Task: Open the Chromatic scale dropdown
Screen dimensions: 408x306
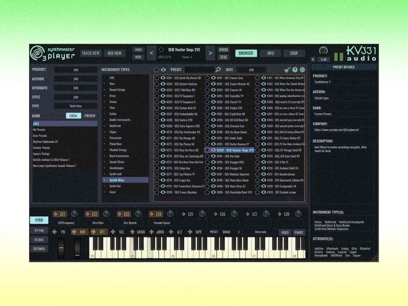Action: [x=261, y=232]
